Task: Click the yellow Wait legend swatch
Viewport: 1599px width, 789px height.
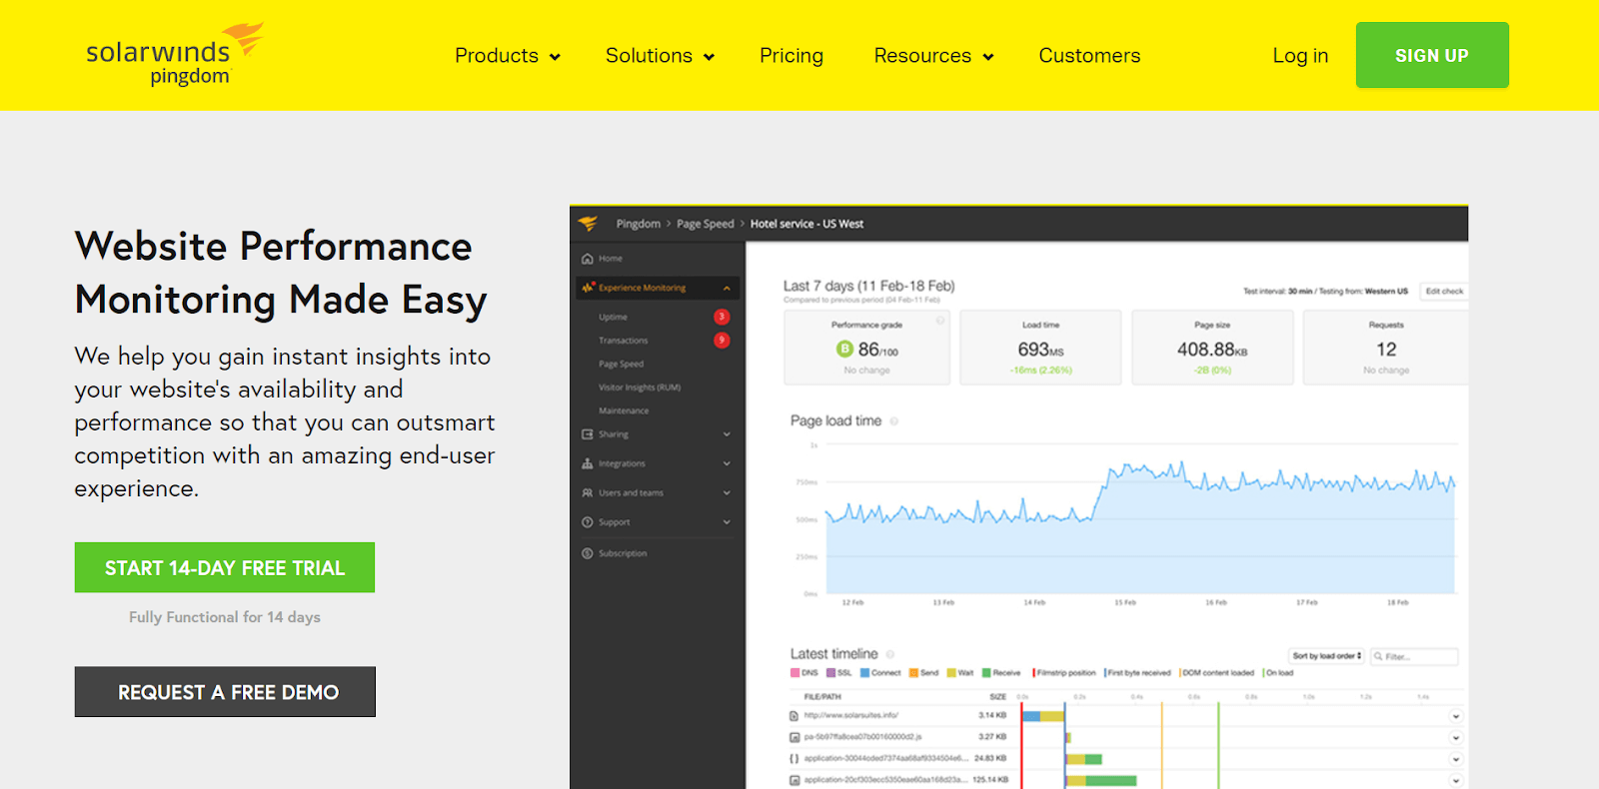Action: tap(951, 673)
